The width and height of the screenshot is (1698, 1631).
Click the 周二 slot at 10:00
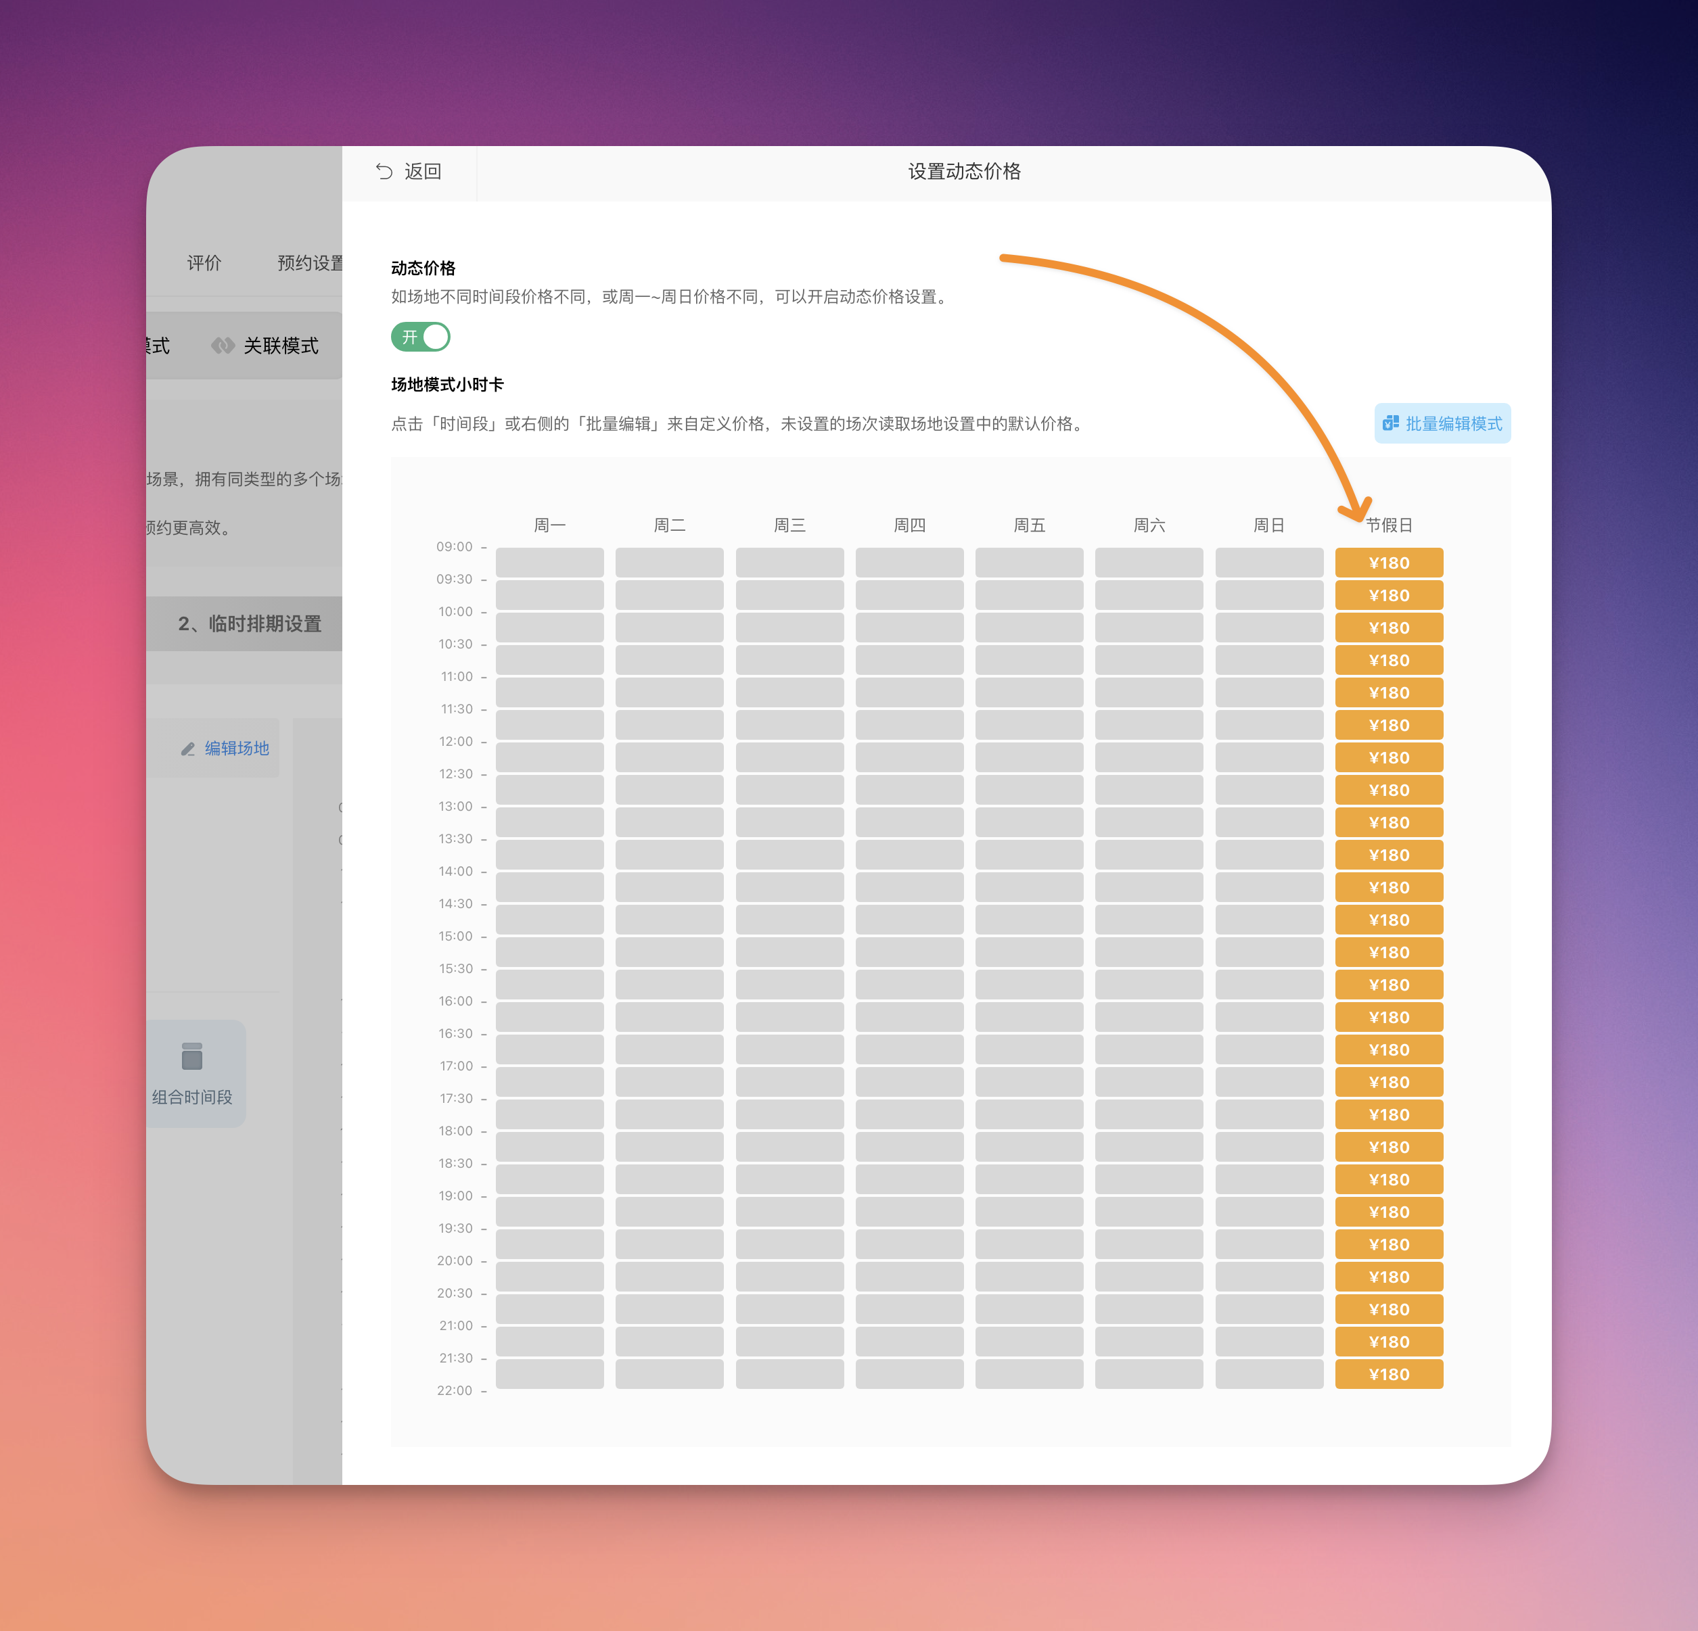[x=669, y=628]
